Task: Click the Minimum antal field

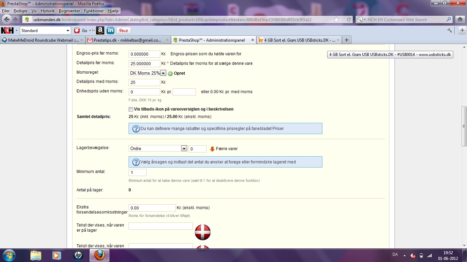Action: point(137,172)
